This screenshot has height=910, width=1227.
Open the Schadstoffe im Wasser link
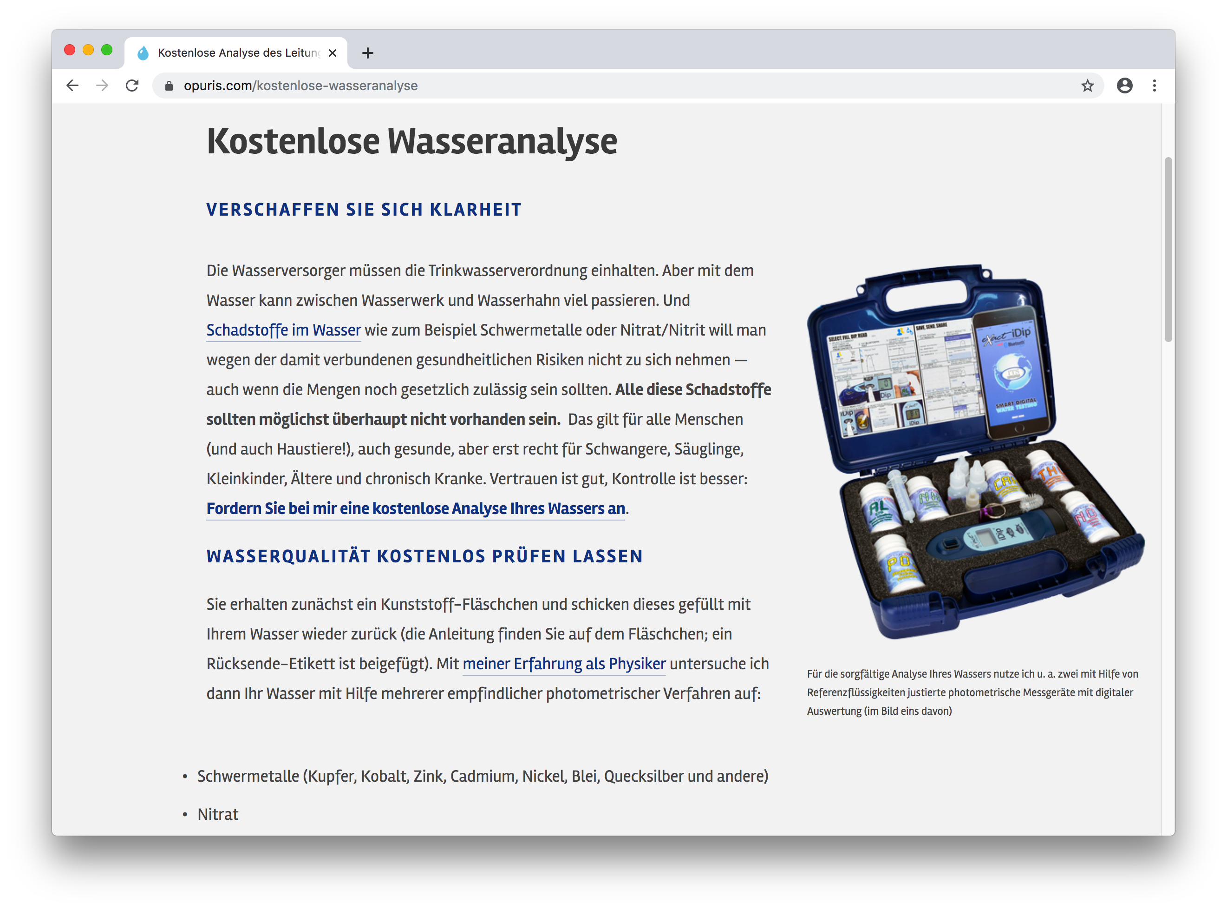(283, 330)
